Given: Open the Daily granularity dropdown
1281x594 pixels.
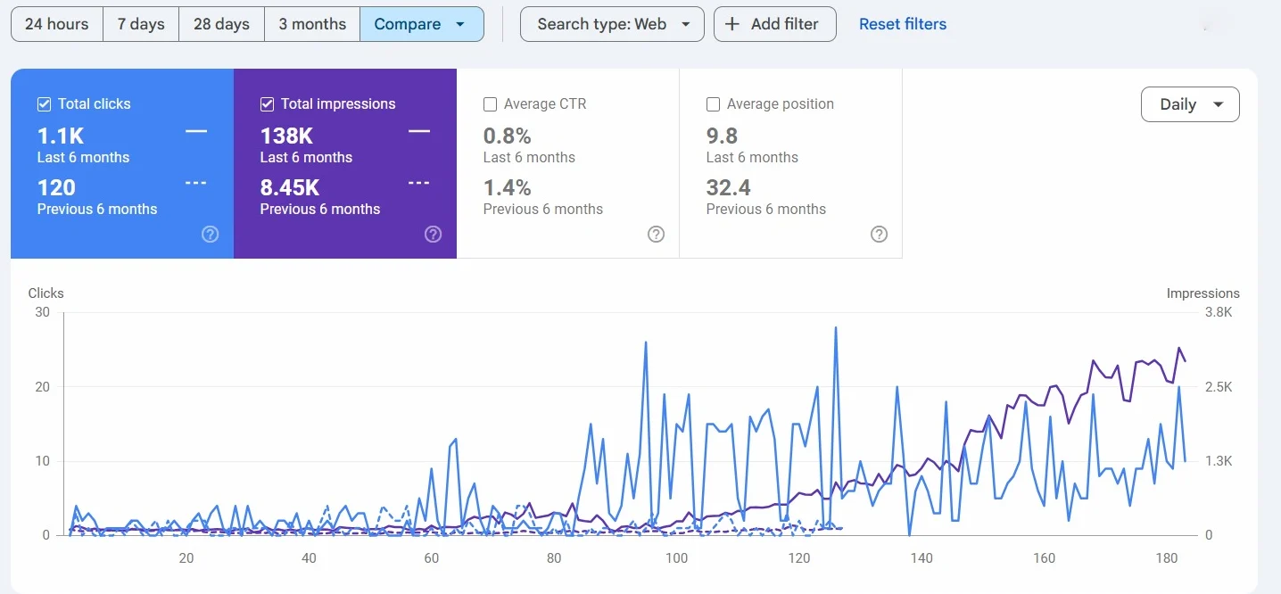Looking at the screenshot, I should click(1190, 104).
